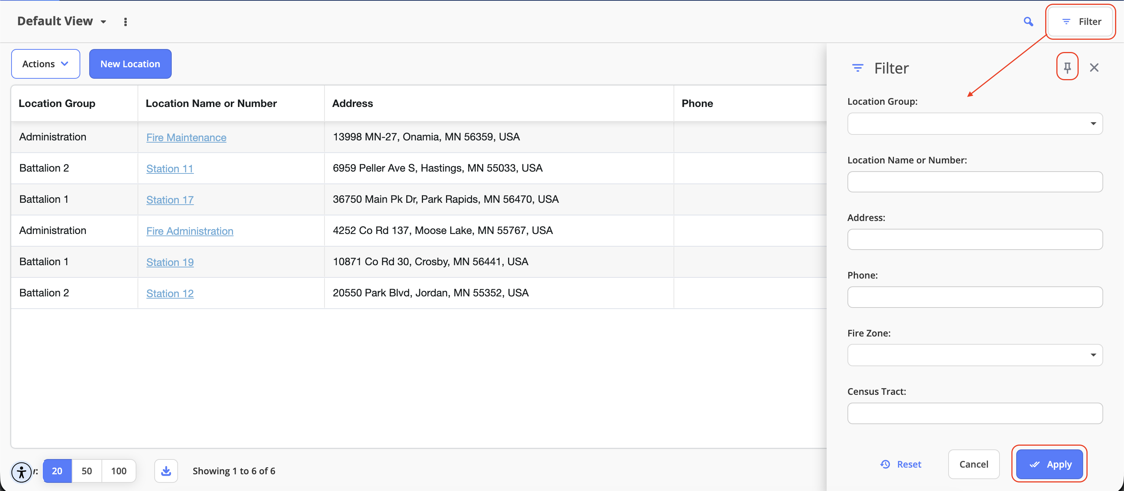This screenshot has height=491, width=1124.
Task: Focus the Phone filter input
Action: pos(975,297)
